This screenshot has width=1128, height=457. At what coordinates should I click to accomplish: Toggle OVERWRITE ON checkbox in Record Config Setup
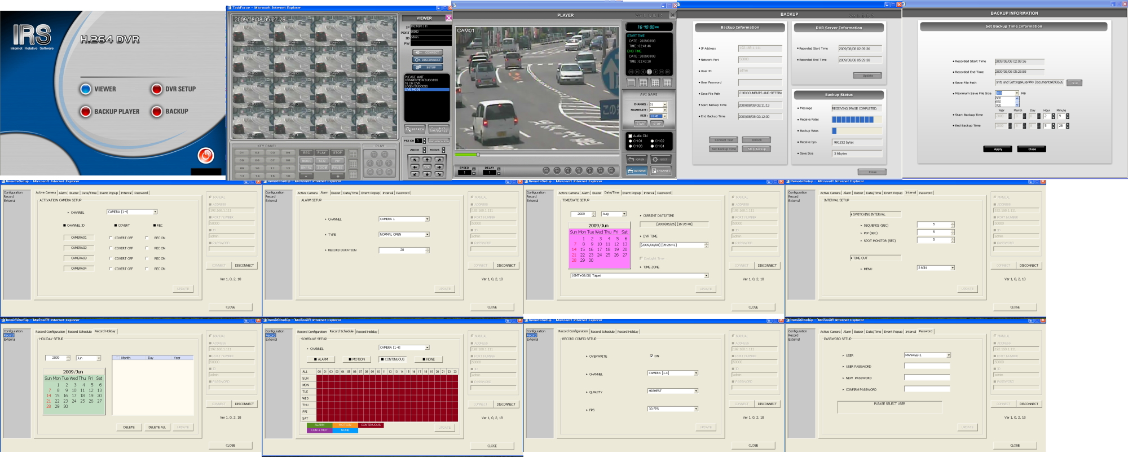coord(651,356)
